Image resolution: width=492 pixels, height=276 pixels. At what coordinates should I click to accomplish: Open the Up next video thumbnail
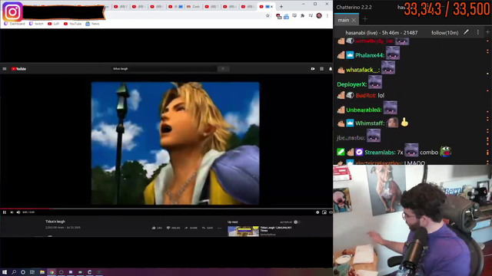pos(243,232)
